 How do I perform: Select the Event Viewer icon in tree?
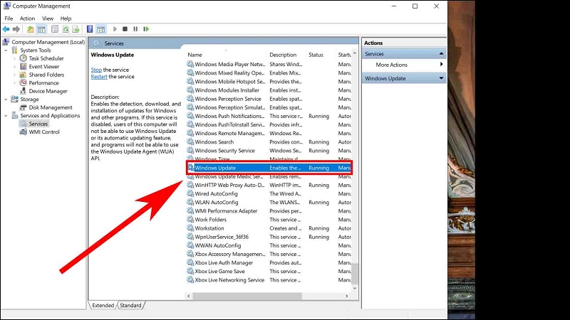tap(24, 66)
